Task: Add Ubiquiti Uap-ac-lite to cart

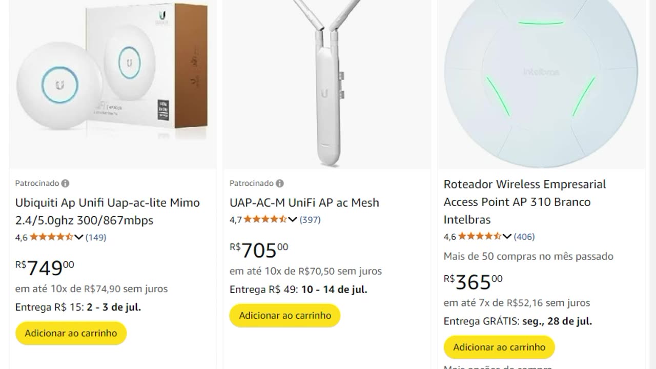Action: point(71,333)
